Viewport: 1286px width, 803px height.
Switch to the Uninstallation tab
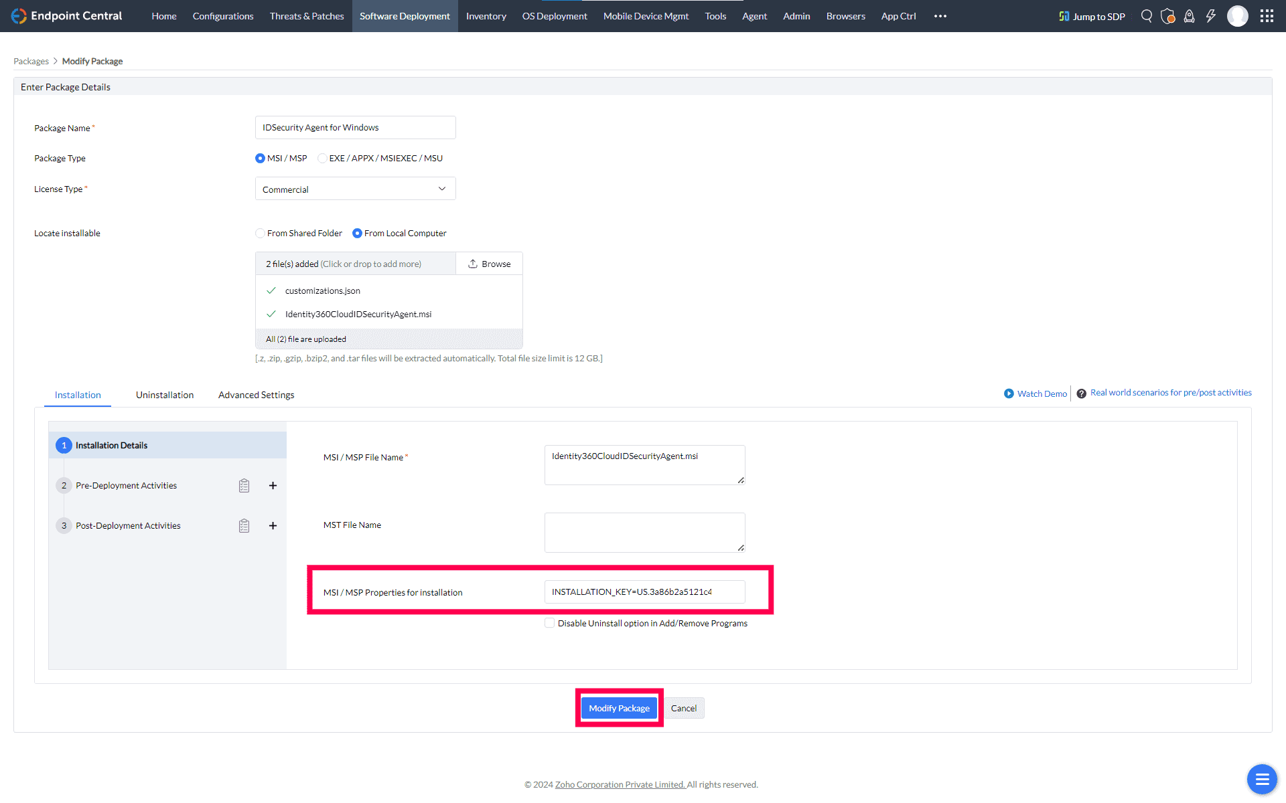tap(164, 395)
